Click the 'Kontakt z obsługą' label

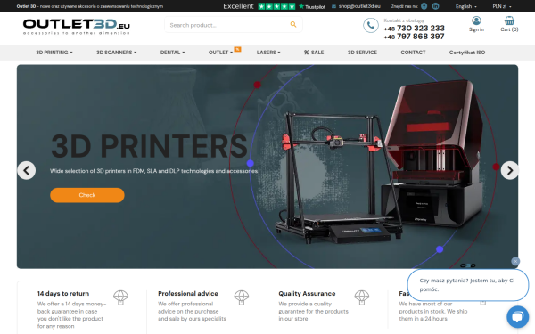click(x=404, y=20)
